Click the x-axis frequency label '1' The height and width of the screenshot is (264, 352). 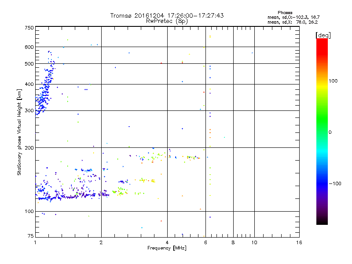35,242
